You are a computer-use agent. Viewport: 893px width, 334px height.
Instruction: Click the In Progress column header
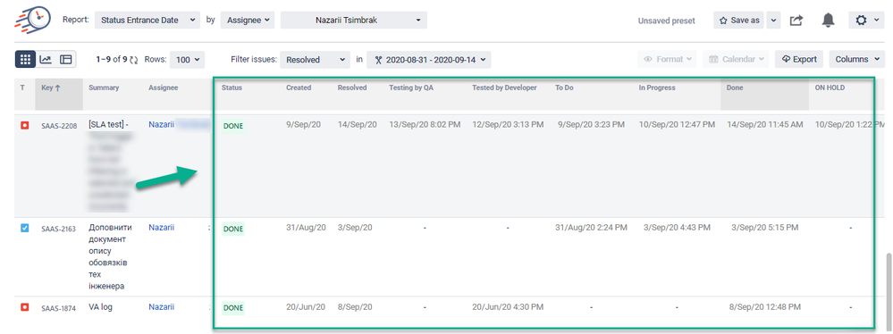pos(657,88)
